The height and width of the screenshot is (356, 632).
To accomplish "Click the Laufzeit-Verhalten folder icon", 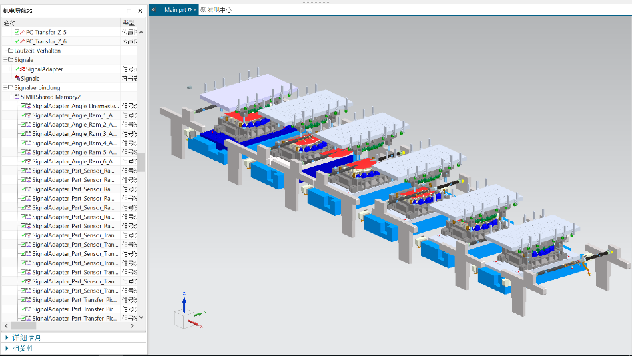I will (x=10, y=51).
